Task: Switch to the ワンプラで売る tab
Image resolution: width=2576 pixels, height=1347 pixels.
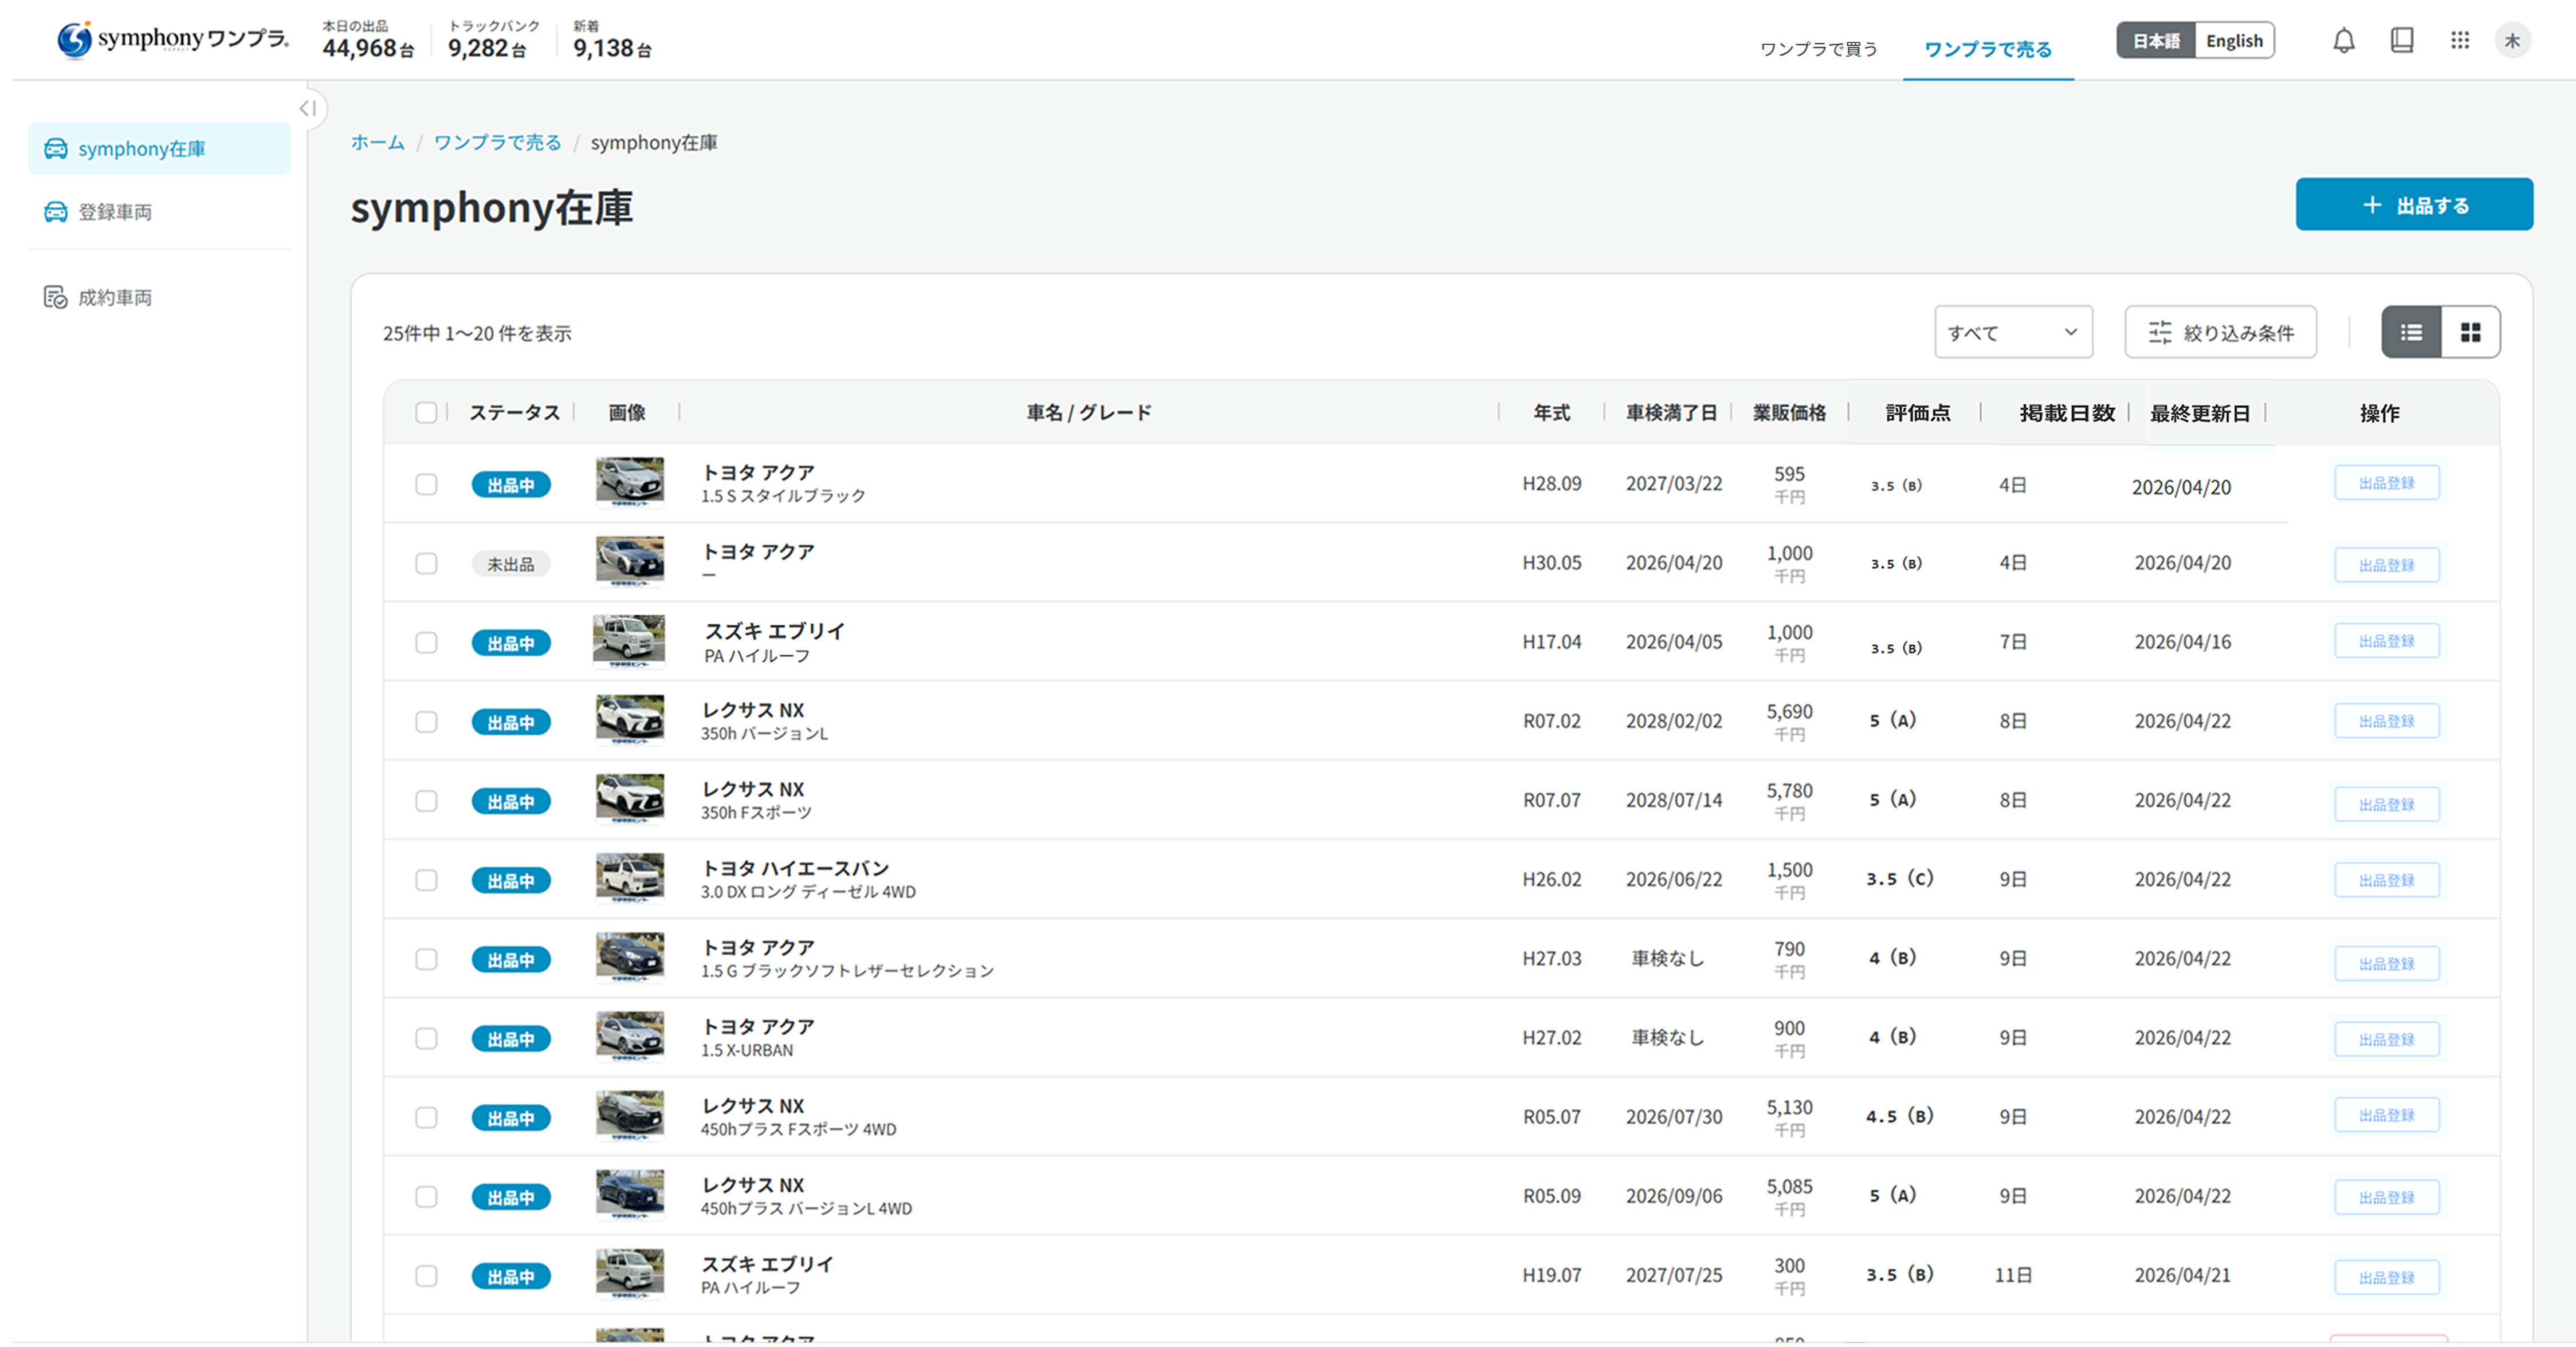Action: tap(1988, 48)
